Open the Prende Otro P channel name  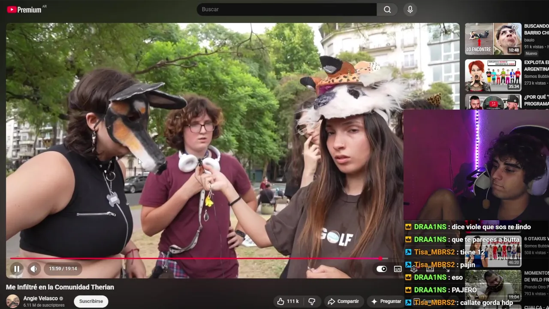click(x=536, y=287)
